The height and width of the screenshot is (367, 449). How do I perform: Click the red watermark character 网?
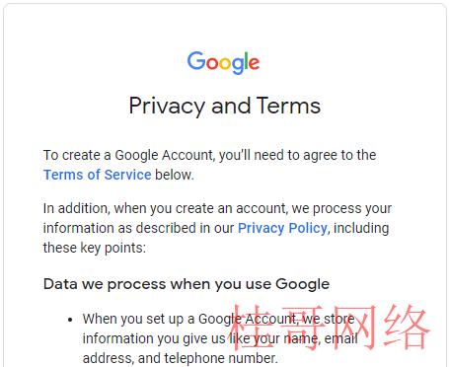pyautogui.click(x=354, y=327)
